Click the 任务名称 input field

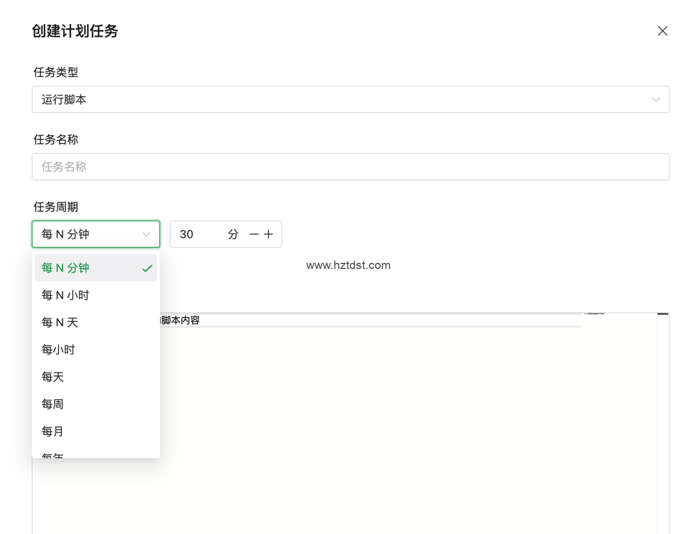[350, 167]
